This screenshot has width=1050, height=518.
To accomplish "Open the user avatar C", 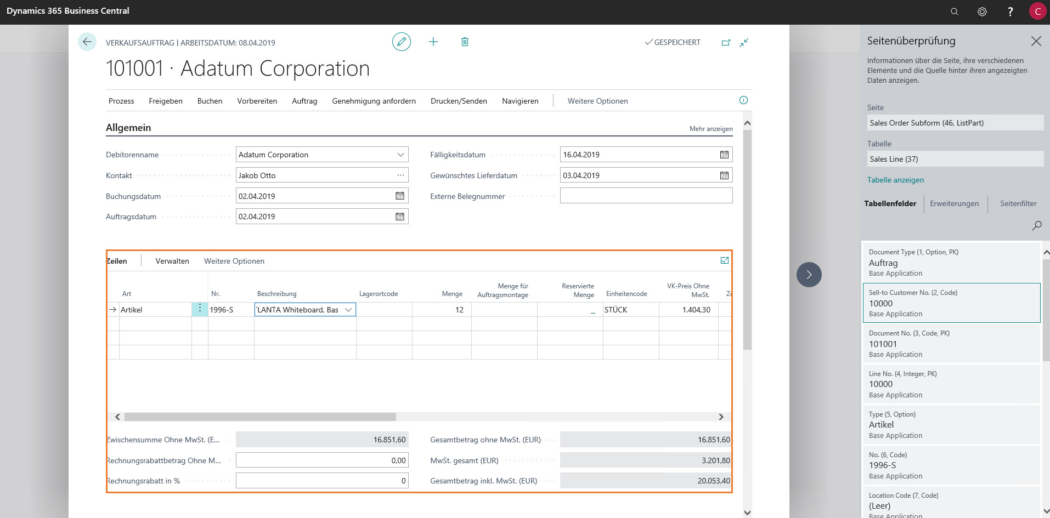I will [1037, 12].
